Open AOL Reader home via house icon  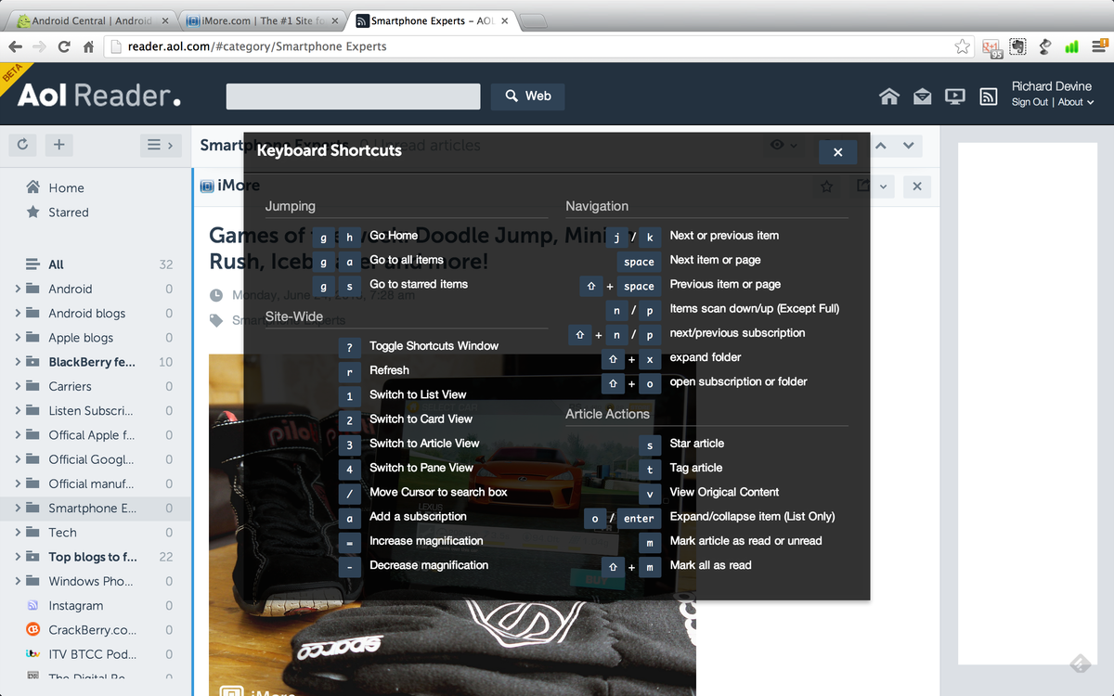(888, 96)
